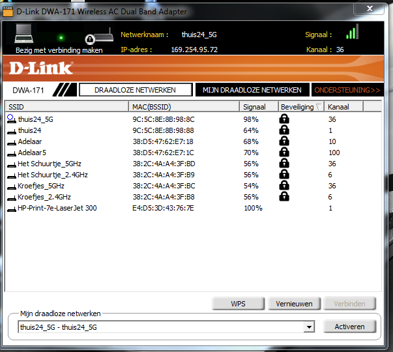Click the MAC address 9C:5C:8E:8B:98:8C

pyautogui.click(x=164, y=119)
